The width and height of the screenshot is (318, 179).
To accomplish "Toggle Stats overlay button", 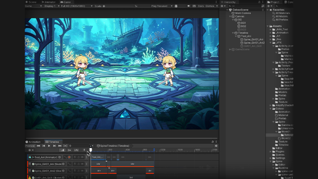I will pos(201,6).
